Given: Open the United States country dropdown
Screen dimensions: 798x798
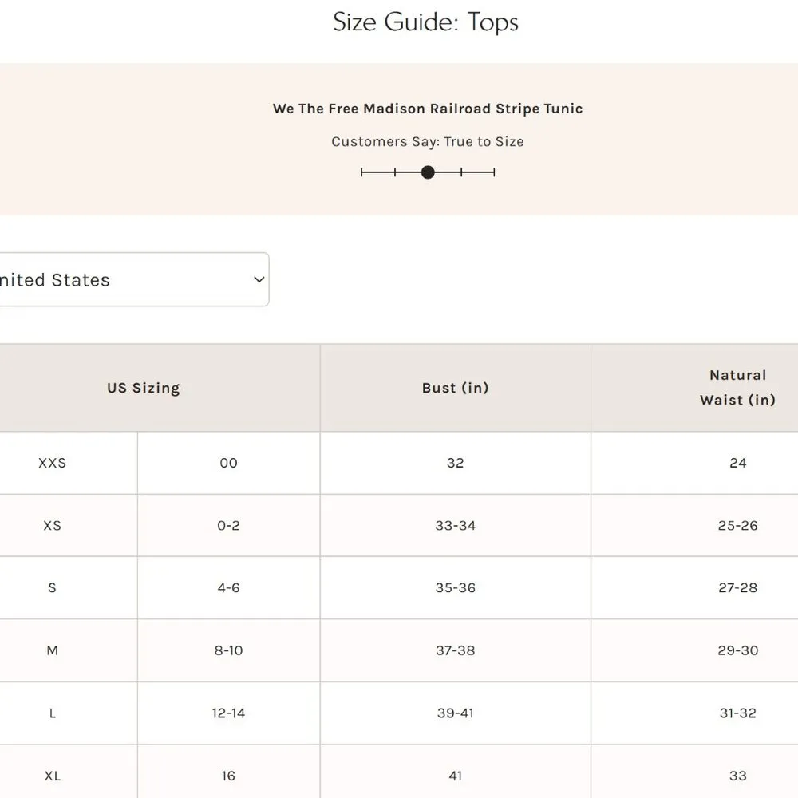Looking at the screenshot, I should tap(128, 280).
